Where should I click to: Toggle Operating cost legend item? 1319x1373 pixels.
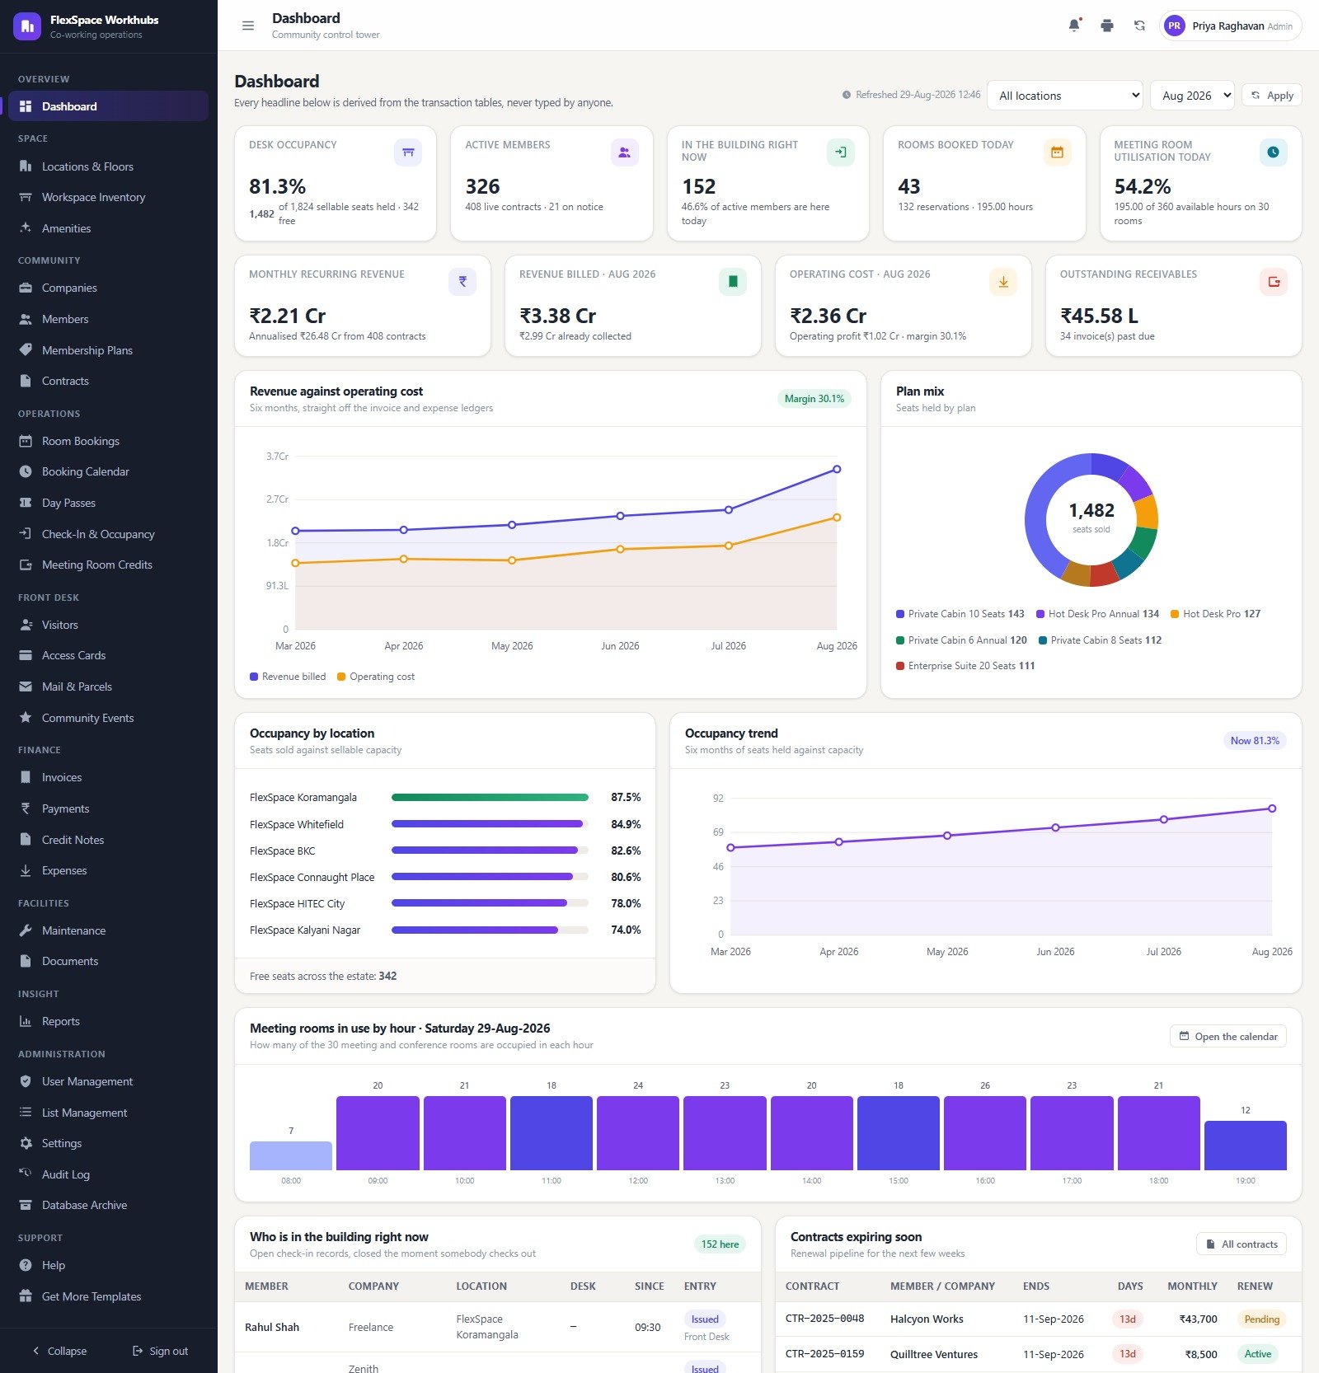[376, 677]
